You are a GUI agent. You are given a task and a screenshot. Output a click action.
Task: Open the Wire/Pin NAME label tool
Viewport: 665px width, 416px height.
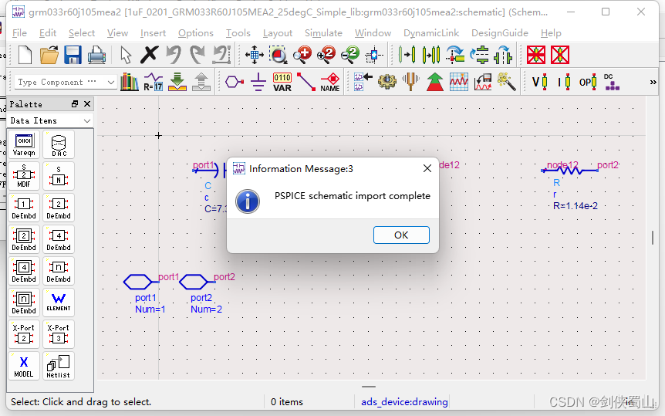(x=330, y=82)
